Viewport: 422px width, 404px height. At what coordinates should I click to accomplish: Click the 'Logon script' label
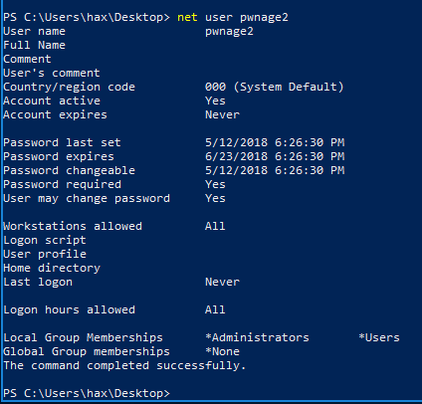[x=45, y=240]
